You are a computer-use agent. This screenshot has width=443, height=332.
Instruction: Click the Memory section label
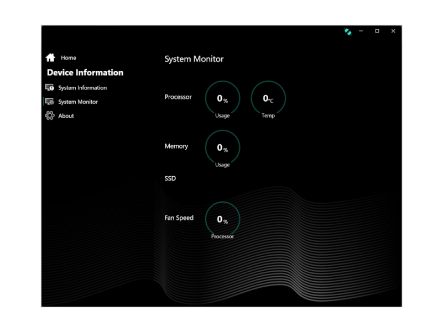[176, 146]
